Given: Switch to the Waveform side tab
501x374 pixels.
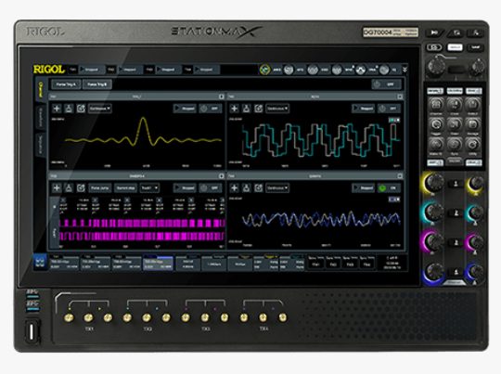Looking at the screenshot, I should pyautogui.click(x=41, y=117).
